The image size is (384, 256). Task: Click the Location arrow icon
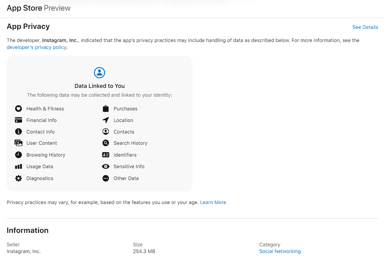click(x=105, y=120)
